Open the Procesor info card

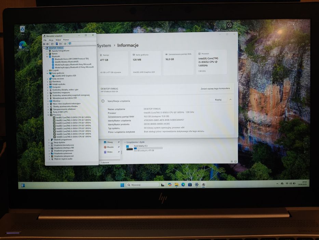(211, 62)
